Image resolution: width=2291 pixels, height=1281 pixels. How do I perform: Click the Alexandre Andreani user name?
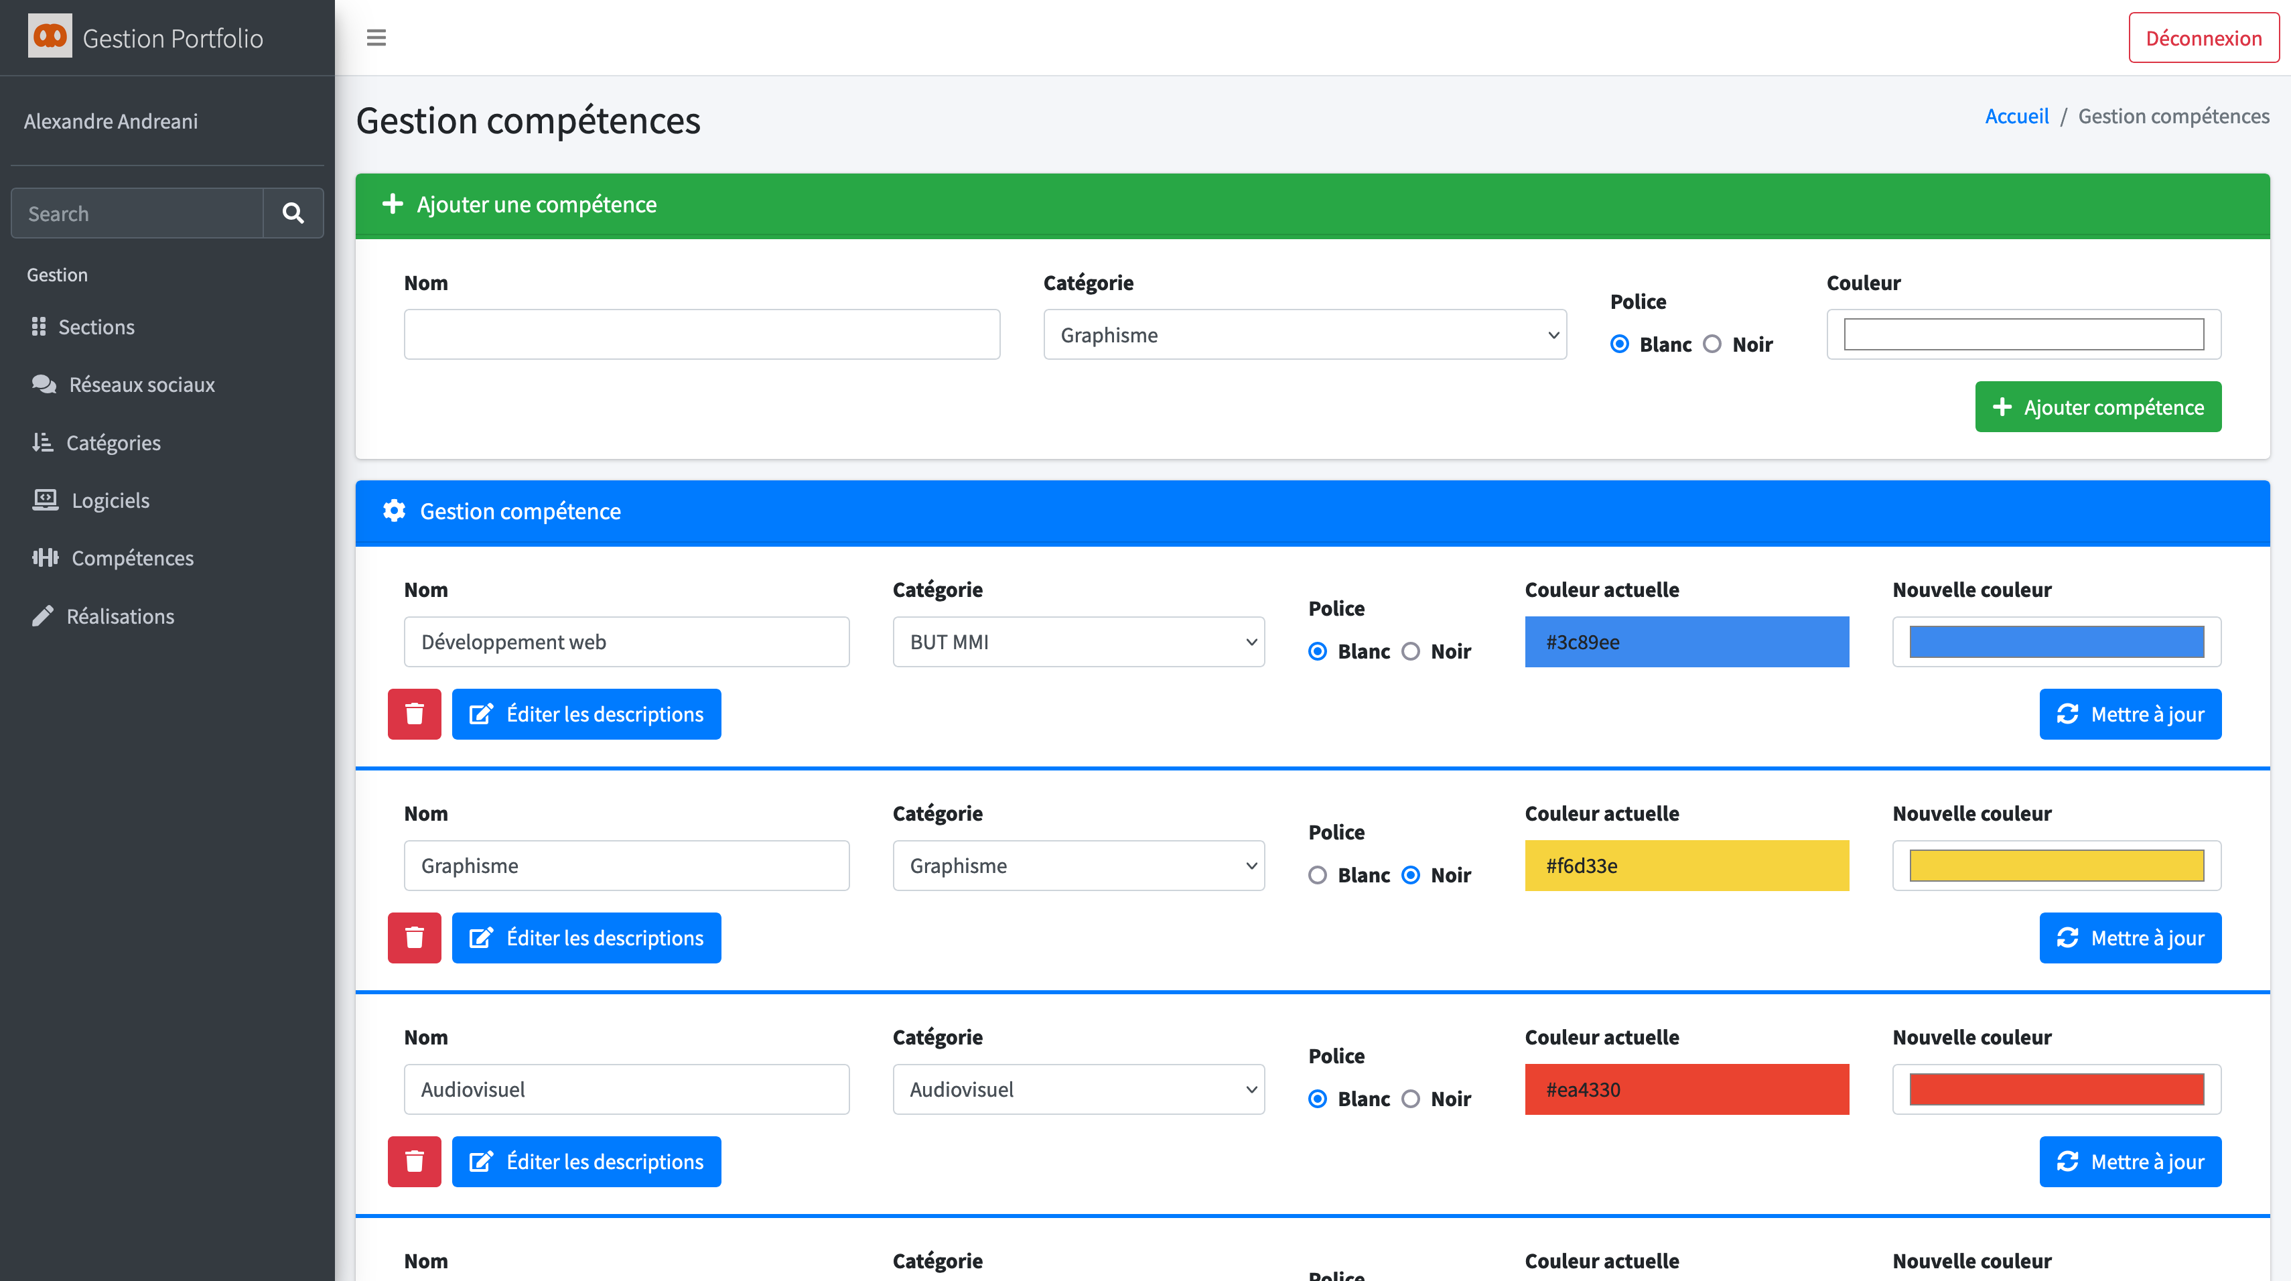tap(111, 121)
